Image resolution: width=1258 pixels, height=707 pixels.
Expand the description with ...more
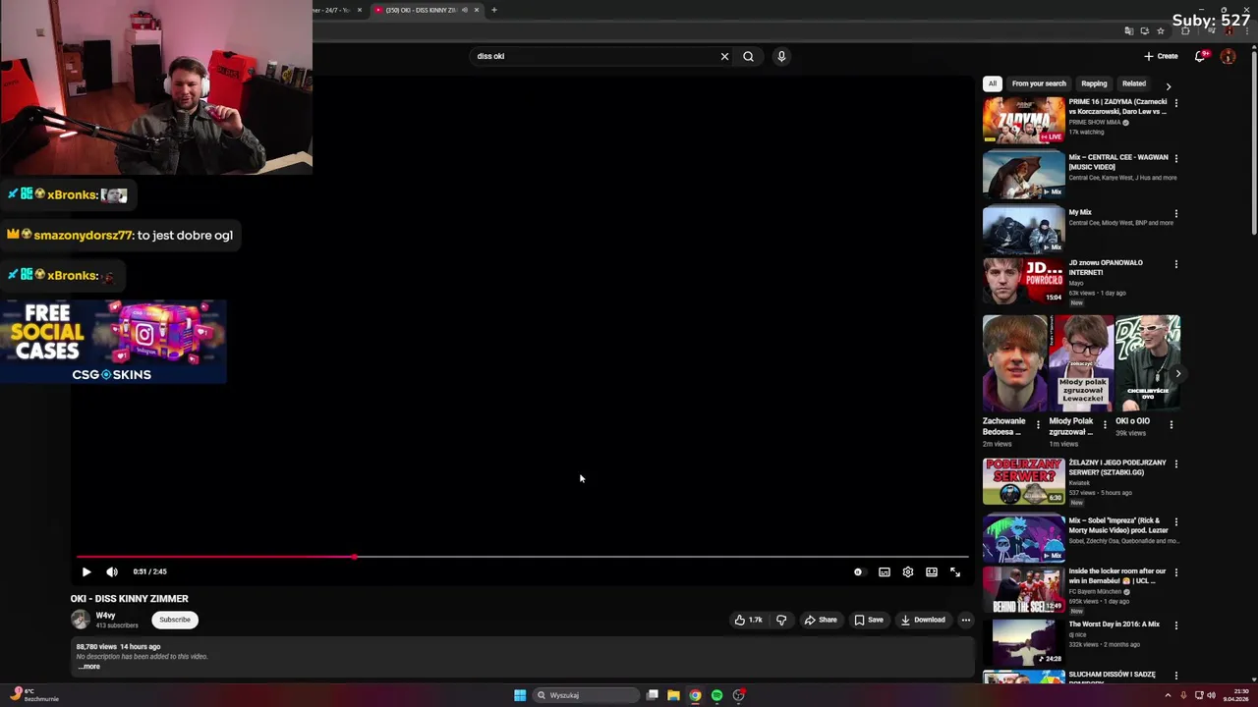point(89,667)
